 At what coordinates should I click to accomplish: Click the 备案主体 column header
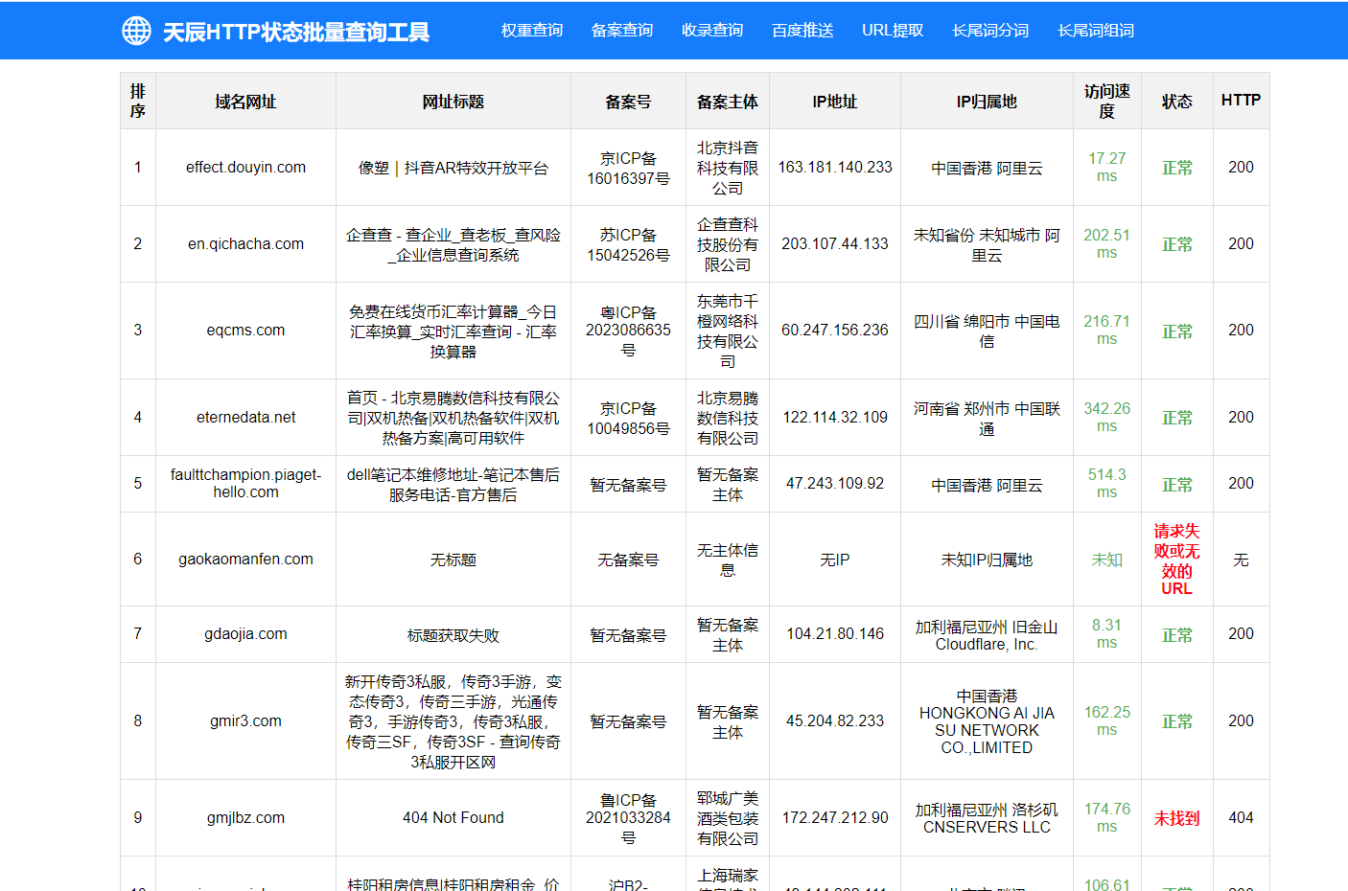[728, 101]
